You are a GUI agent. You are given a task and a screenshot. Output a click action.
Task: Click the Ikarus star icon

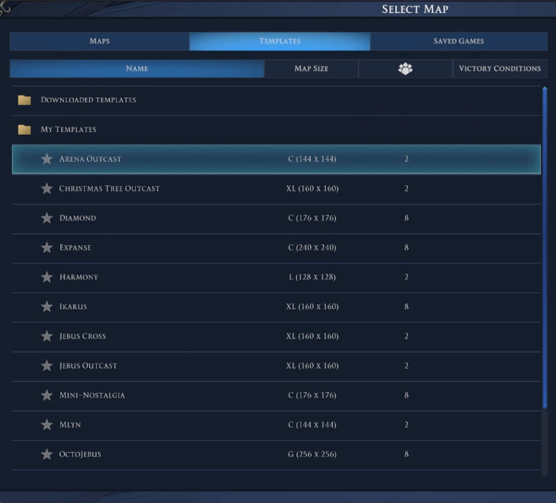(x=47, y=307)
